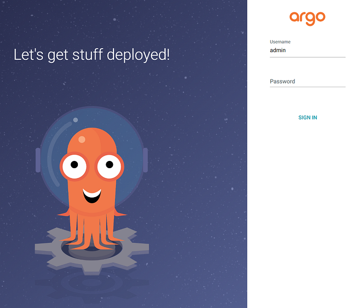Click the orange argo logo
Viewport: 361px width, 308px height.
pos(307,19)
